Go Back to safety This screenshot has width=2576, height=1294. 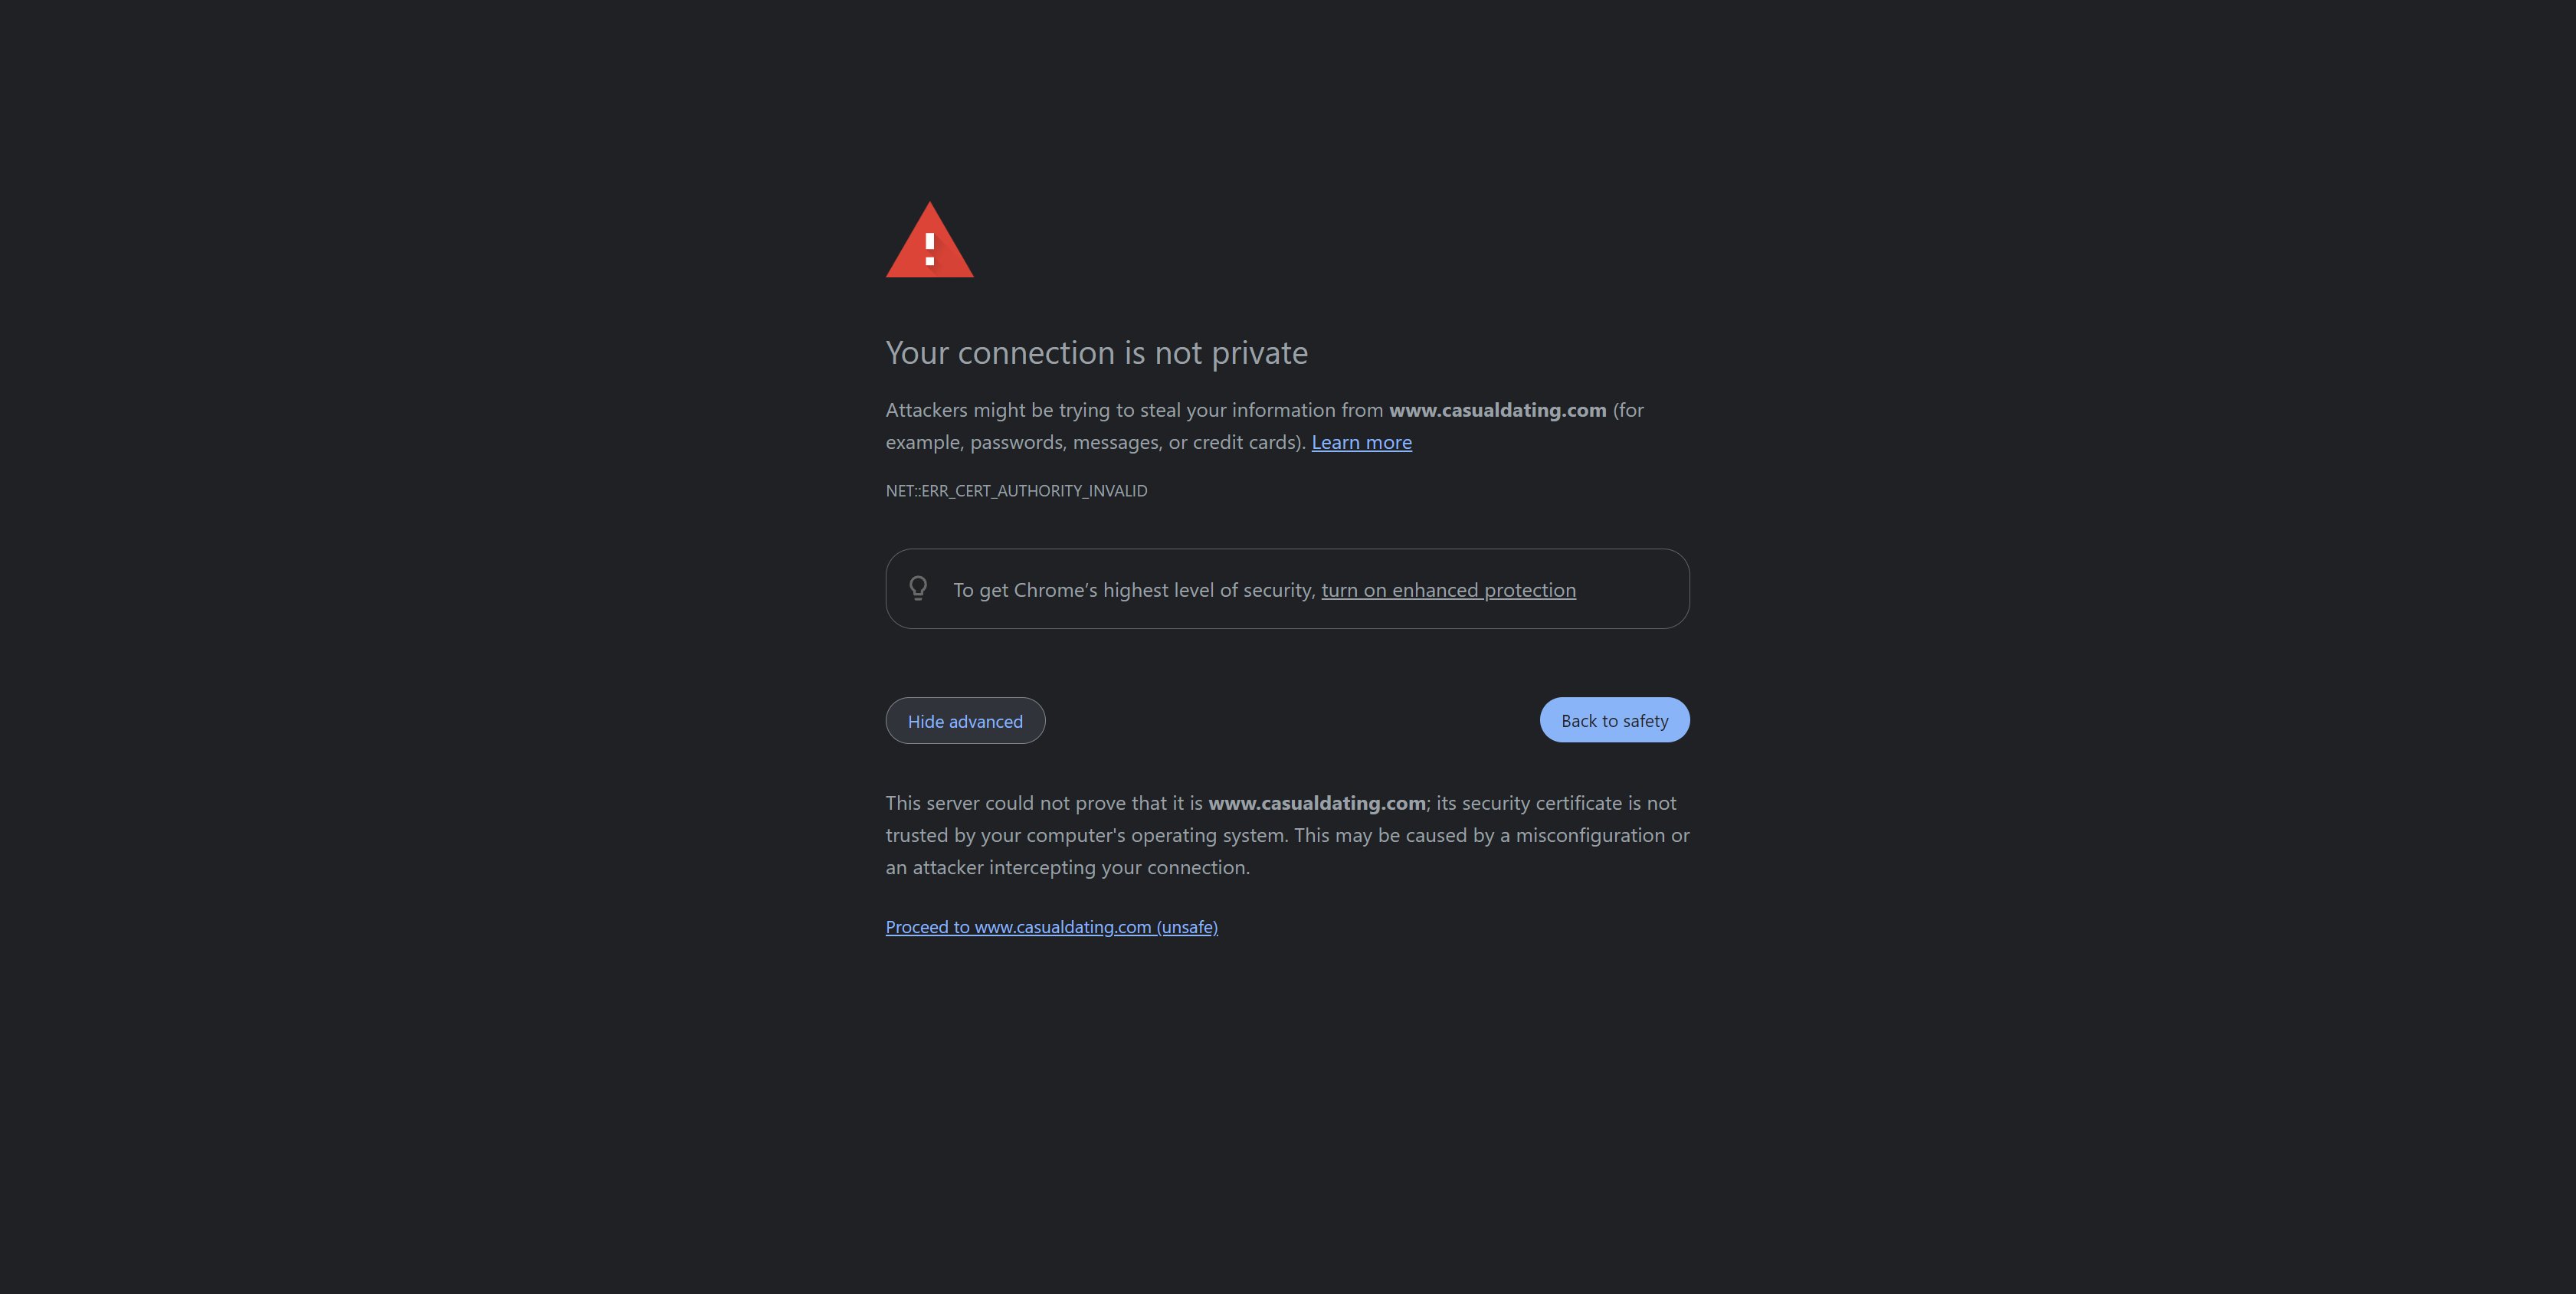(x=1614, y=720)
